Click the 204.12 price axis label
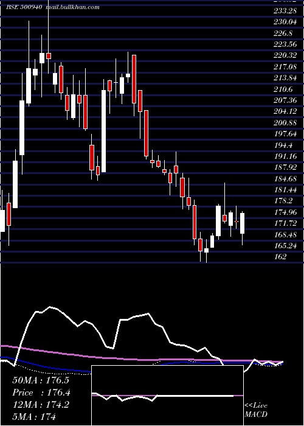The width and height of the screenshot is (304, 426). (x=285, y=111)
